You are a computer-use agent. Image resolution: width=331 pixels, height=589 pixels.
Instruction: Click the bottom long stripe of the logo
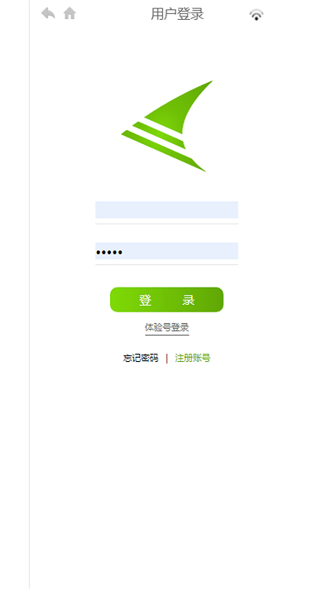coord(163,151)
